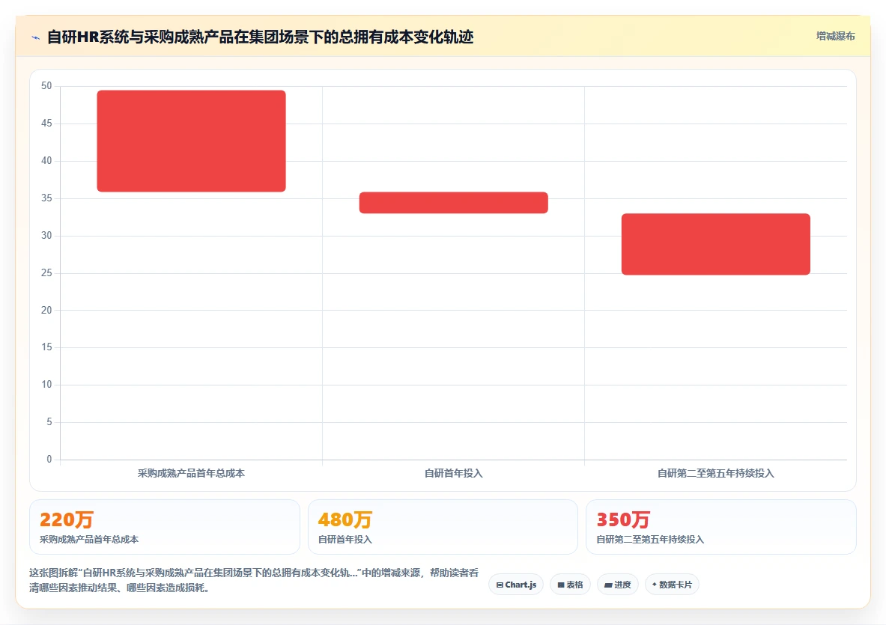The width and height of the screenshot is (886, 625).
Task: Click the Chart.js tag chip
Action: click(x=516, y=585)
